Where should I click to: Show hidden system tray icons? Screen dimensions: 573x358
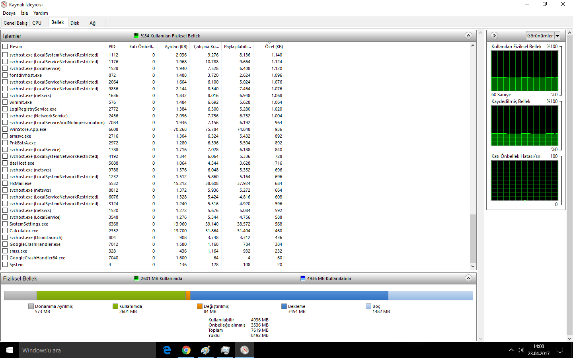pyautogui.click(x=511, y=350)
